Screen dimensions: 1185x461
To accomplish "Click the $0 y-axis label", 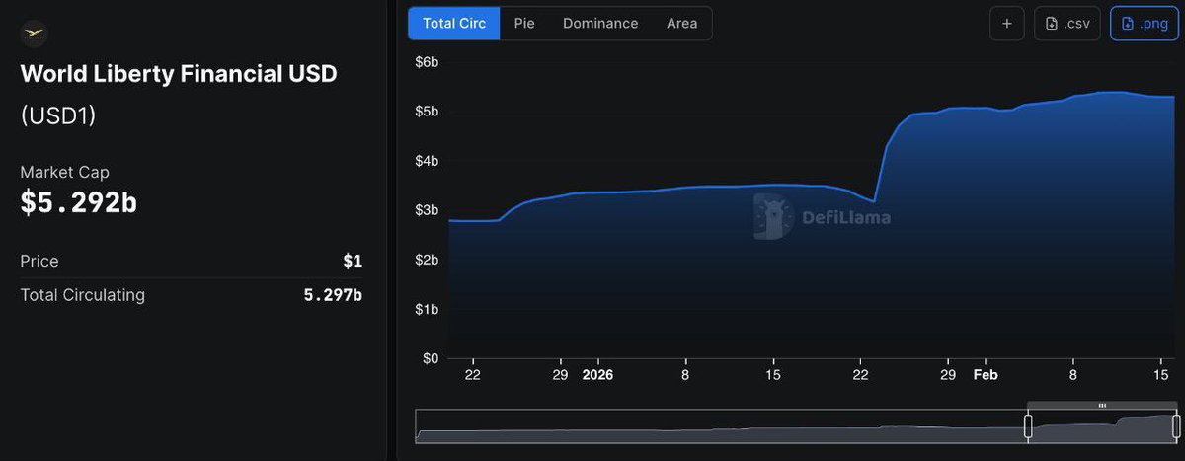I will click(x=430, y=358).
